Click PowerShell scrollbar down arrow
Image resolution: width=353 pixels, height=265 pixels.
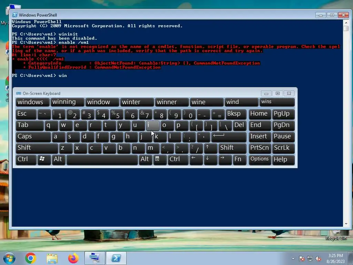[346, 224]
